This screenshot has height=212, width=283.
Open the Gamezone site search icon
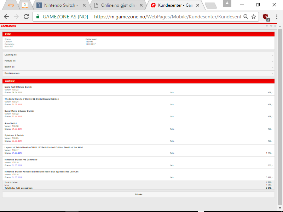(267, 26)
